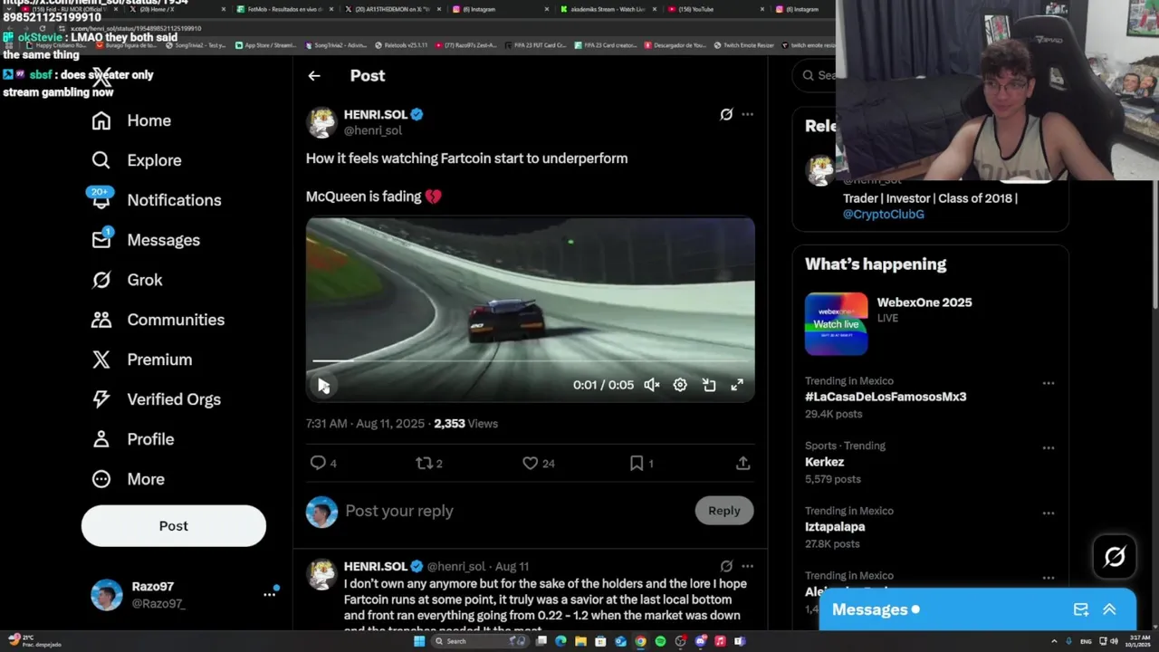
Task: Click reply icon with 4 replies
Action: click(x=323, y=463)
